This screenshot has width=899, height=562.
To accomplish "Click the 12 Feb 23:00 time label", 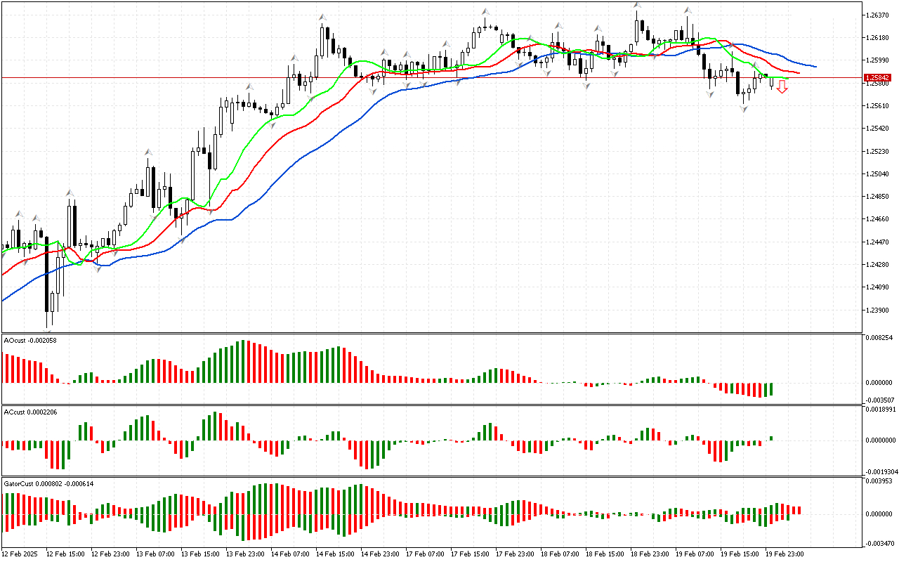I will (x=111, y=554).
